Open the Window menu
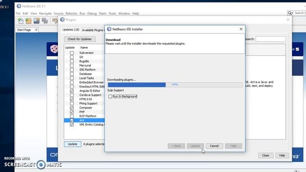The width and height of the screenshot is (306, 172). 124,13
